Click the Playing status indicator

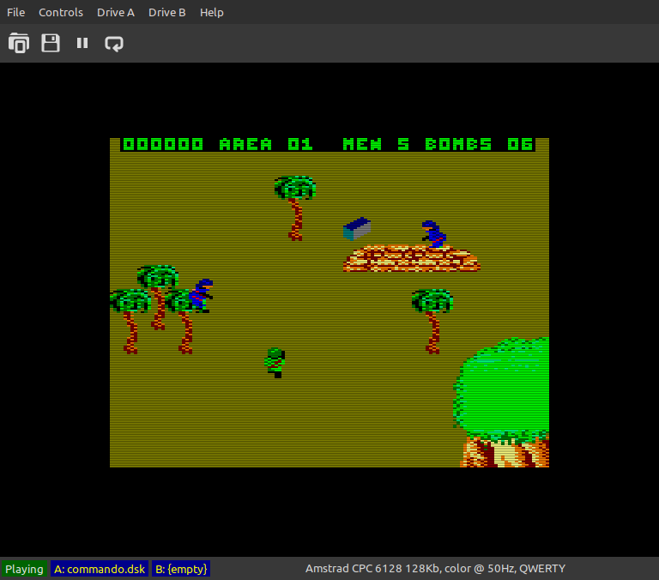click(x=24, y=569)
